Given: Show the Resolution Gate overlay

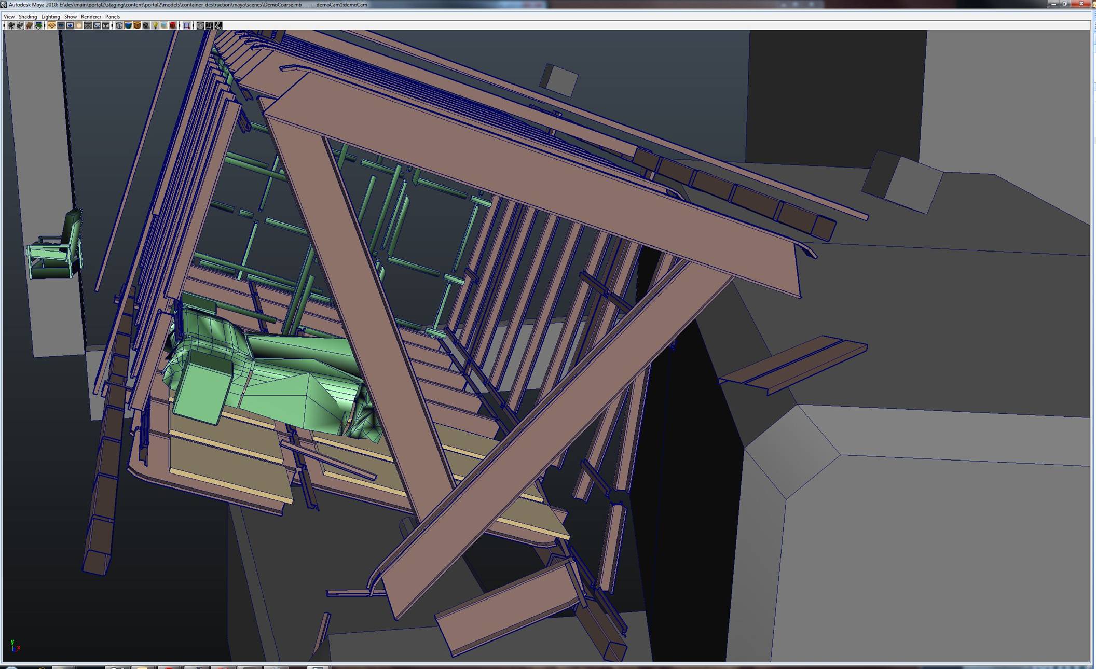Looking at the screenshot, I should click(70, 25).
